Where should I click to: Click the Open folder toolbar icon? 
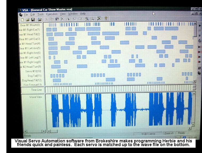(28, 19)
